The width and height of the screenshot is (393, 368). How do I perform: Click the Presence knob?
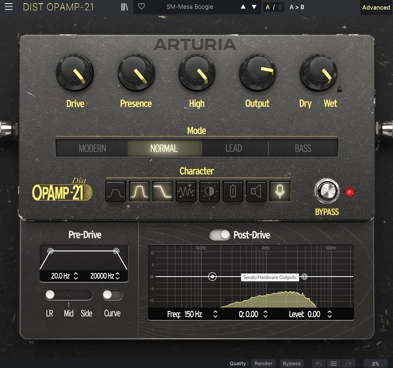pyautogui.click(x=136, y=73)
